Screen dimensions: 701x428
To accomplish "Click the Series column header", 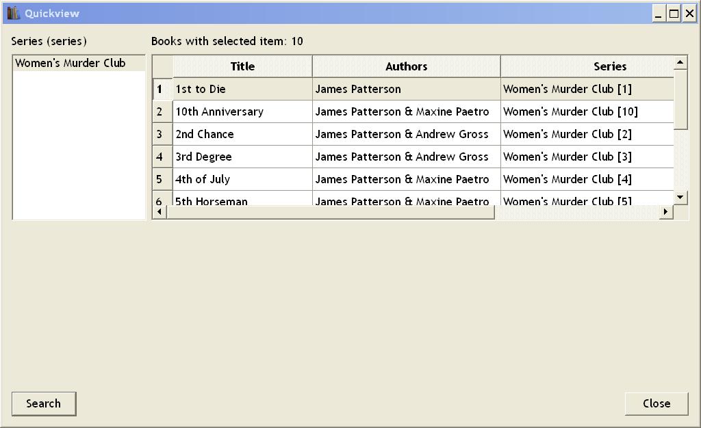I will tap(609, 66).
